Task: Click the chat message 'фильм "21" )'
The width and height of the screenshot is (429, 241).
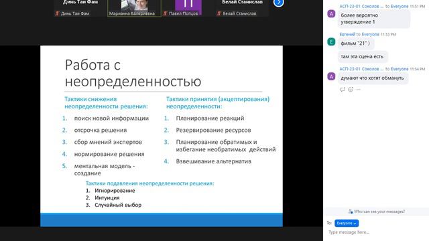Action: tap(355, 43)
